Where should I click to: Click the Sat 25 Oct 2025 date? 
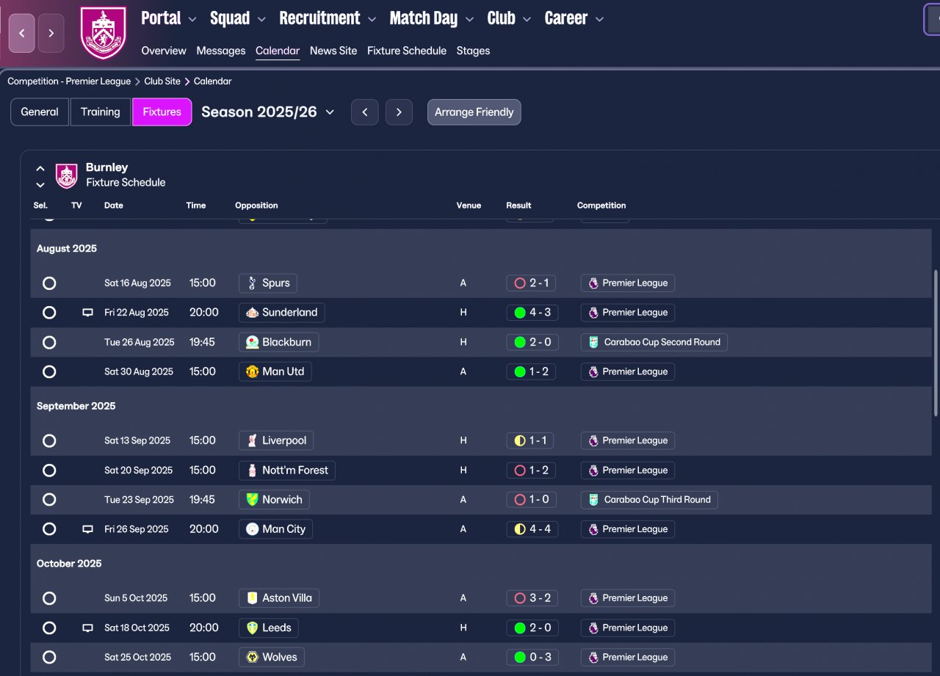(138, 657)
